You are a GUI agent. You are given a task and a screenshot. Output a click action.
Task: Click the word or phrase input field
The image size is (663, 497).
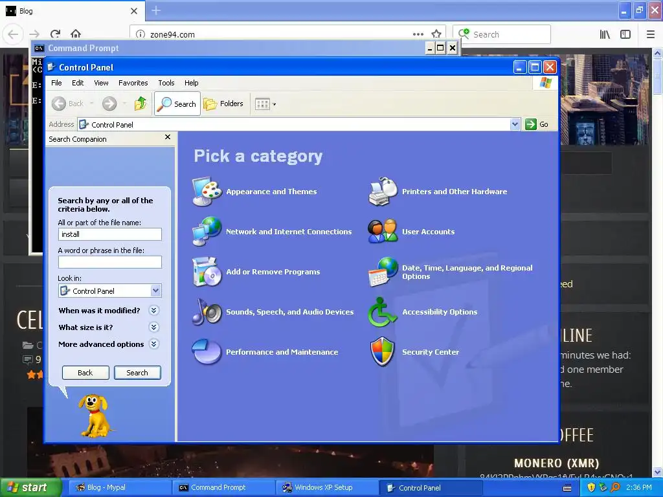point(110,262)
